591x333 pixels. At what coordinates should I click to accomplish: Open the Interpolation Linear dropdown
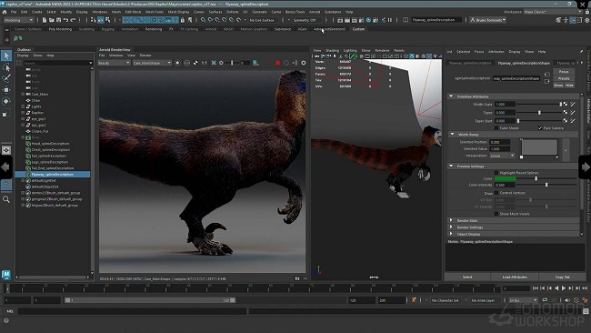tap(502, 156)
